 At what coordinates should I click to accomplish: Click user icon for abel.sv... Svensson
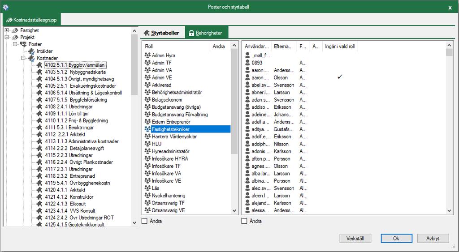247,85
